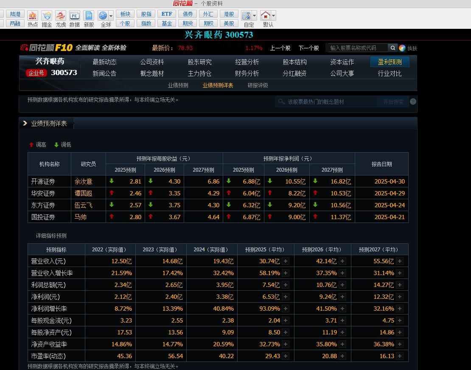The image size is (471, 370).
Task: Click the search magnifier icon
Action: click(392, 48)
